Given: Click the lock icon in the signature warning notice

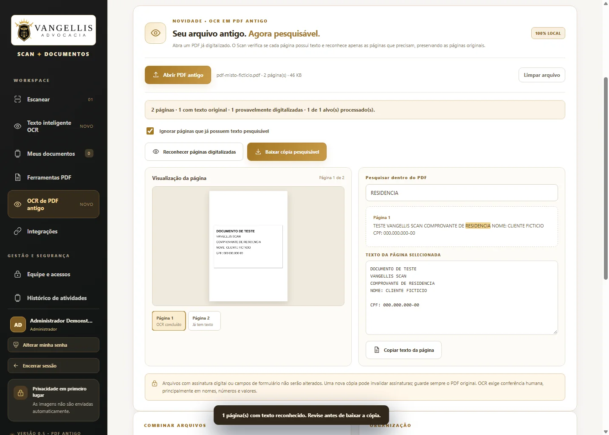Looking at the screenshot, I should tap(155, 383).
